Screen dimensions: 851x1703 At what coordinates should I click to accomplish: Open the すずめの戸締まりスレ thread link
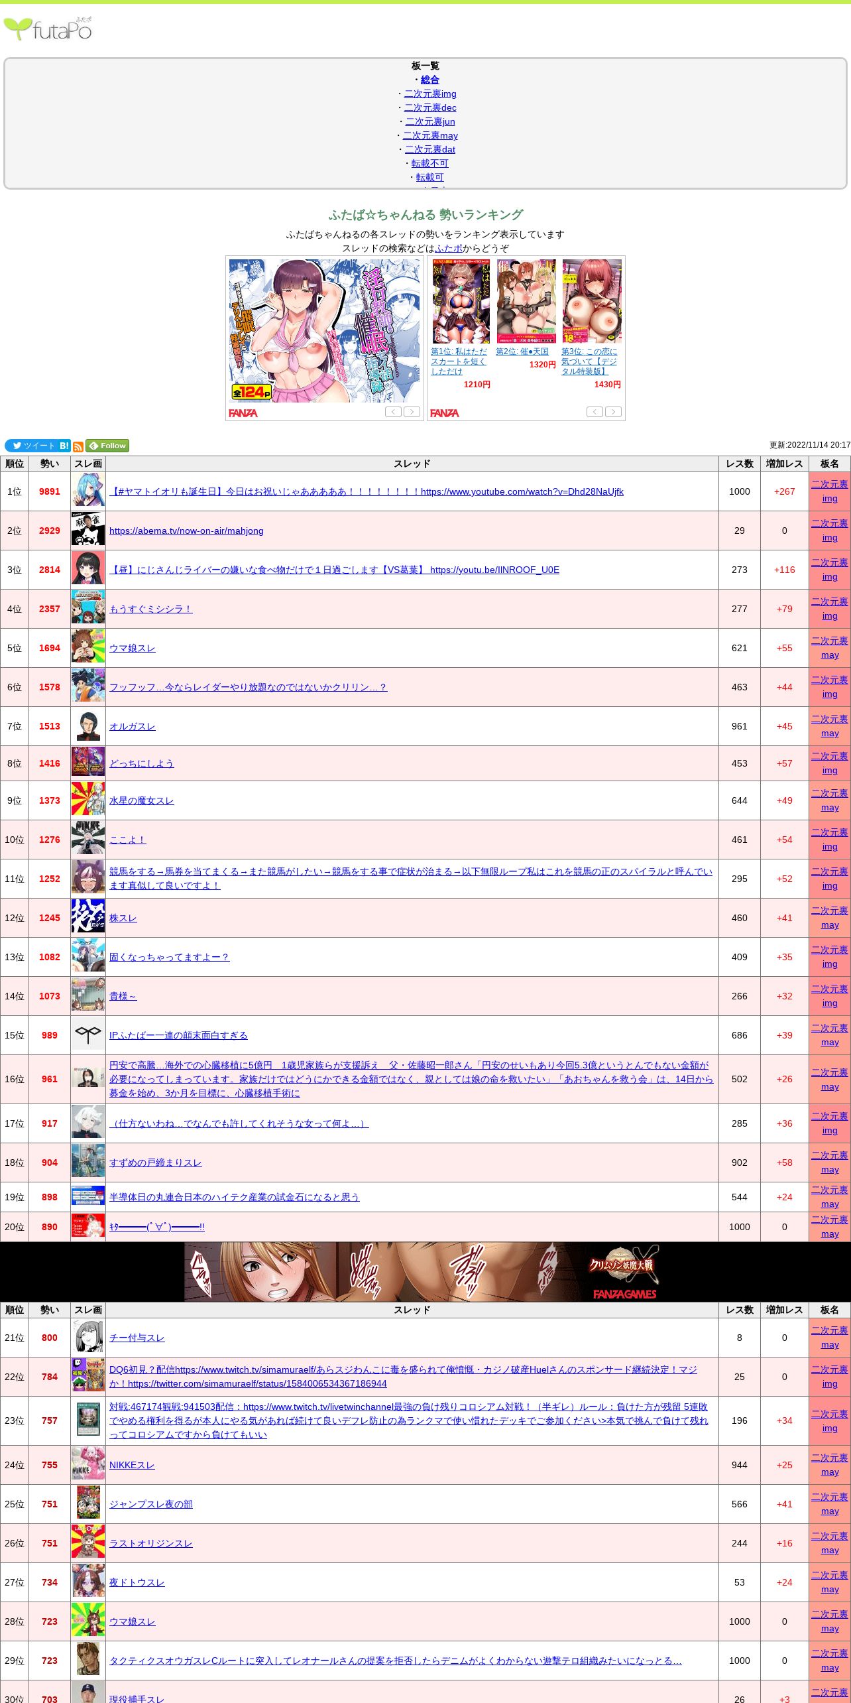coord(156,1163)
